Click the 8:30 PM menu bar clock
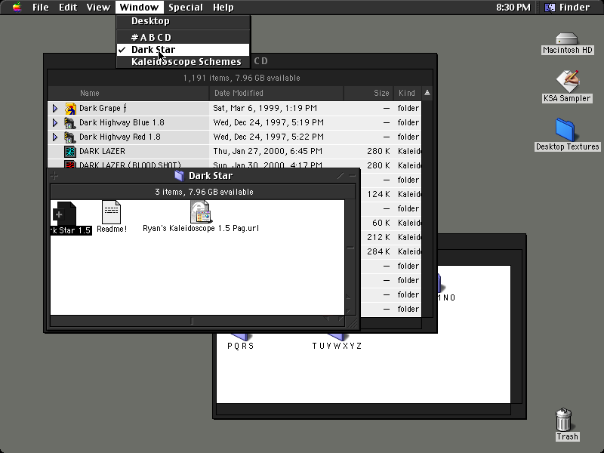 513,8
